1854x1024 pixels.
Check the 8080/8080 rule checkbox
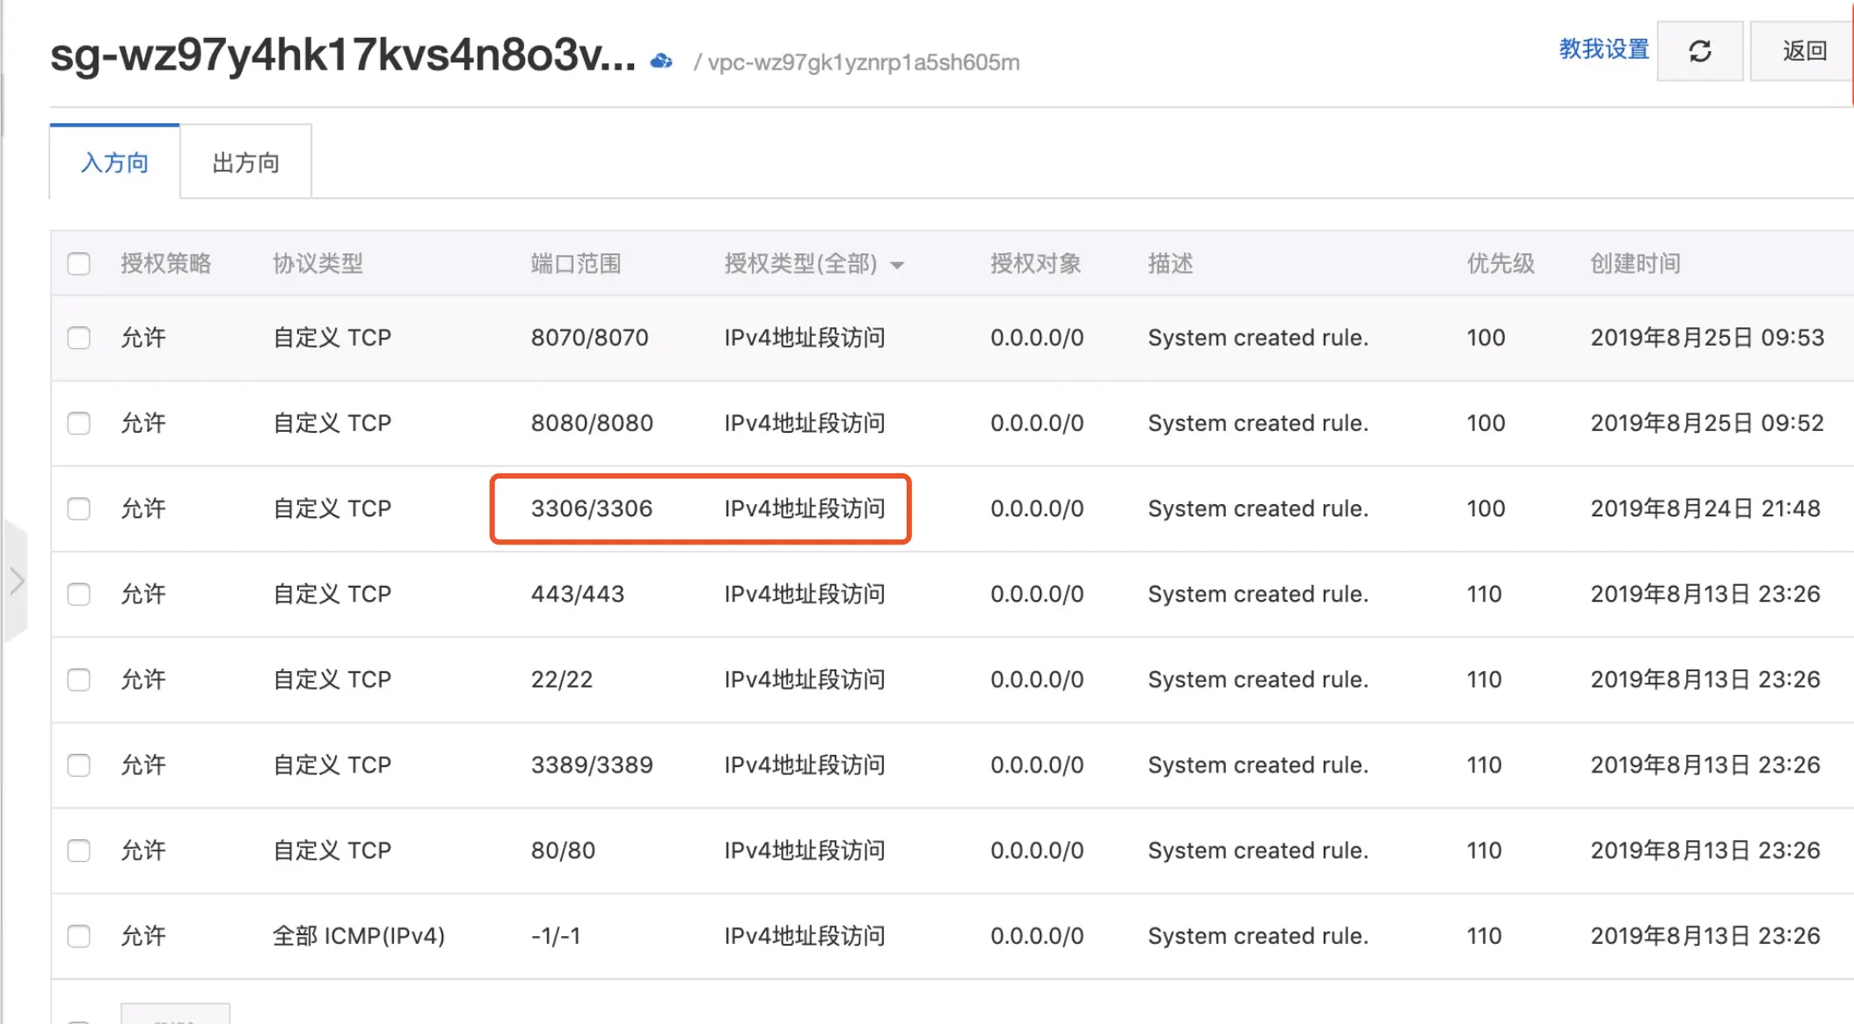[79, 423]
